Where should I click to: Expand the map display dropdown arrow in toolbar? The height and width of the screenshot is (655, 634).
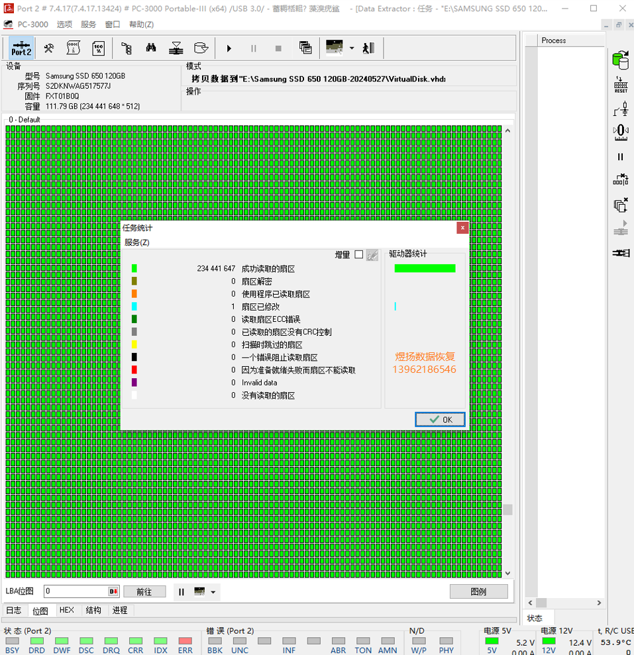click(x=352, y=48)
